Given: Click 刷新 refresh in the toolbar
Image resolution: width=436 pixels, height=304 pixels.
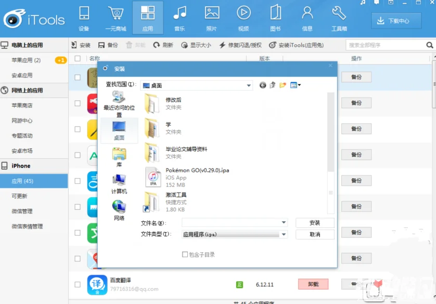Looking at the screenshot, I should (163, 45).
